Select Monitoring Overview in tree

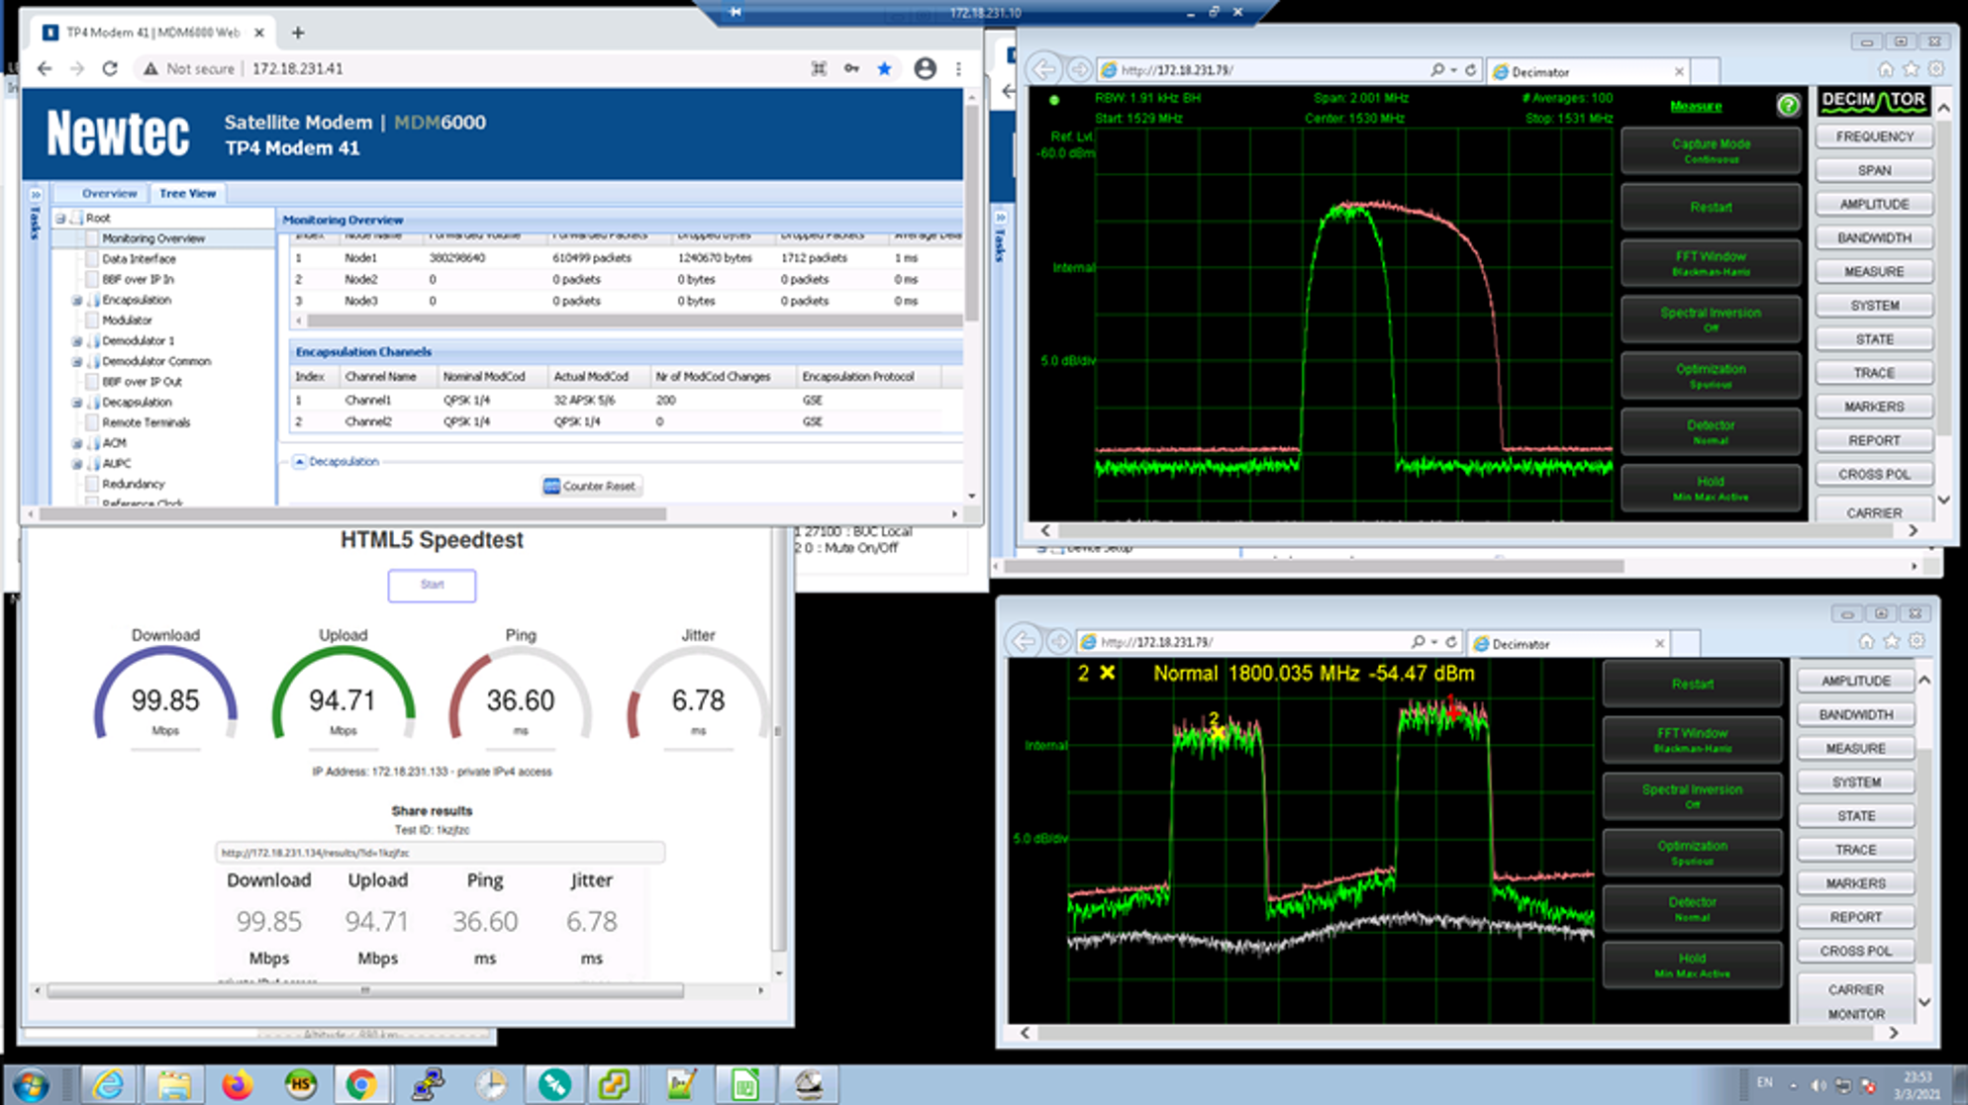(x=153, y=238)
